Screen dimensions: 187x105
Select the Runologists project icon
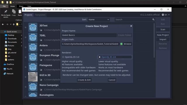(x=33, y=94)
